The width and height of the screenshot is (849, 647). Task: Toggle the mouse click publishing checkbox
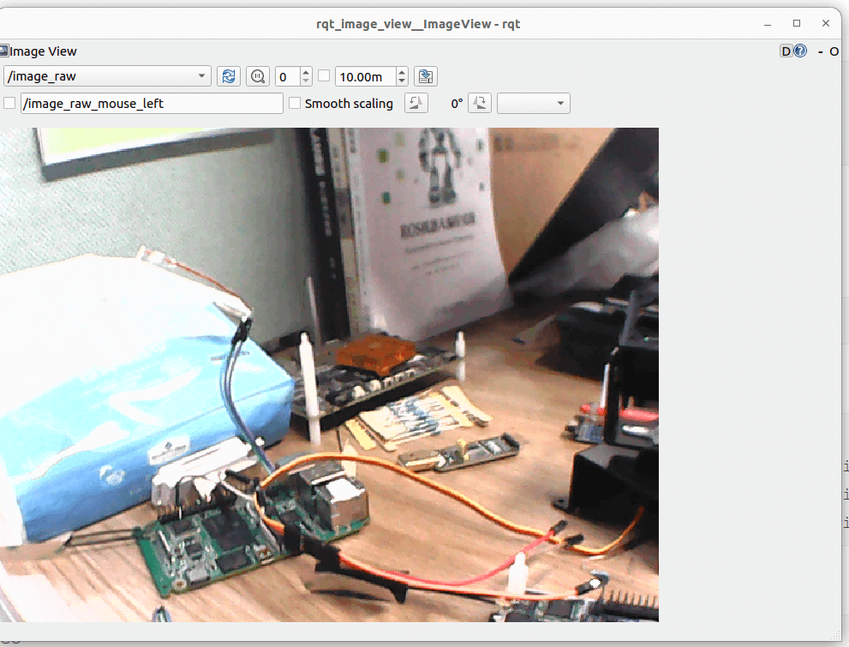[x=9, y=104]
